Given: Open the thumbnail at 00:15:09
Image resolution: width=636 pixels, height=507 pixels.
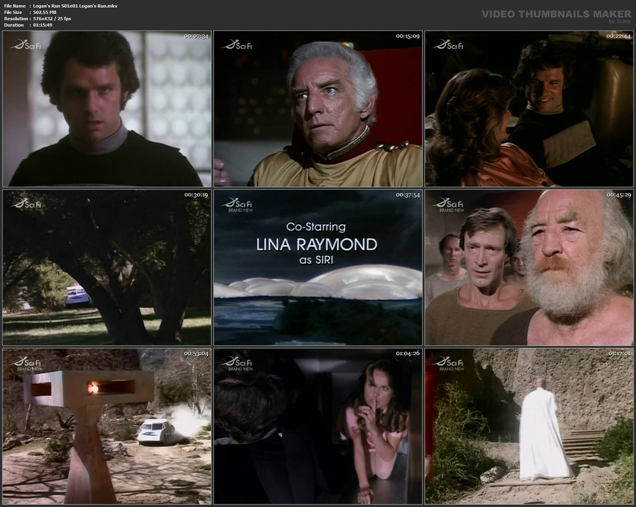Looking at the screenshot, I should click(x=318, y=108).
